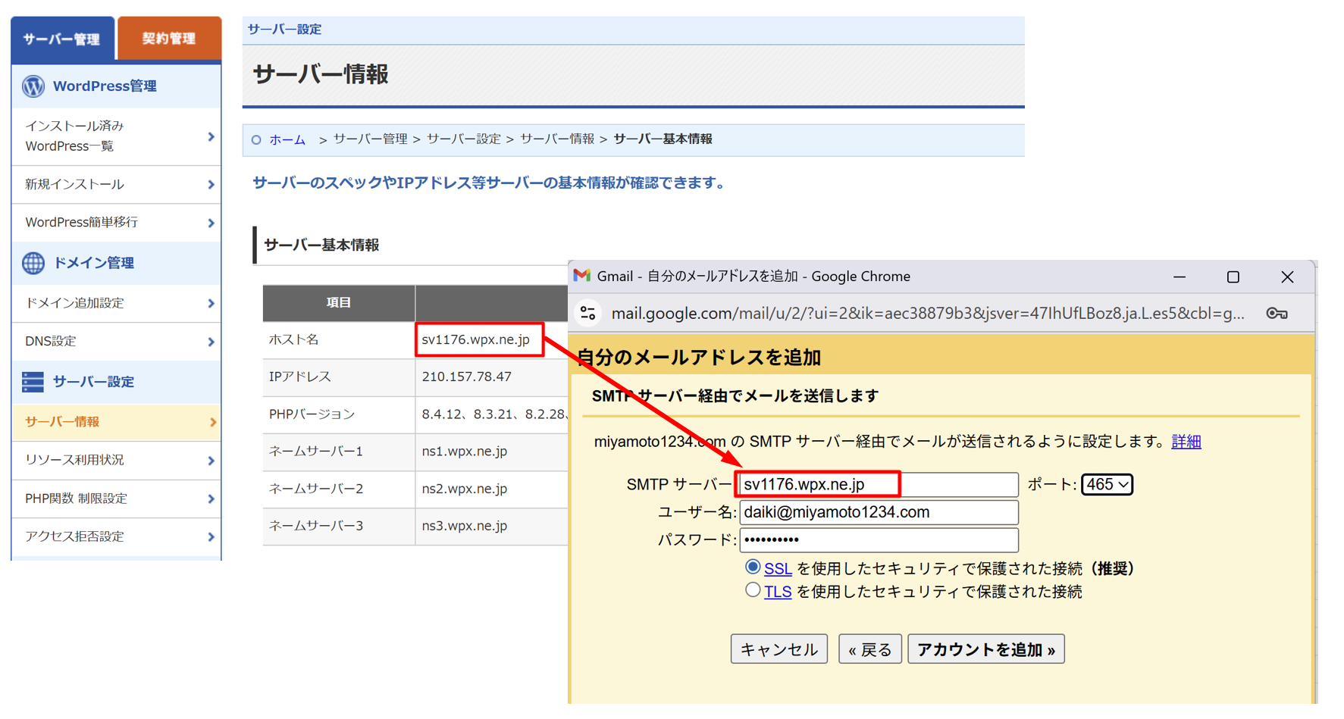Viewport: 1344px width, 719px height.
Task: Select the TLS secured connection option
Action: pyautogui.click(x=753, y=590)
